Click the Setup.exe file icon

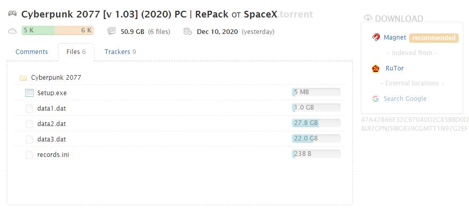point(29,93)
